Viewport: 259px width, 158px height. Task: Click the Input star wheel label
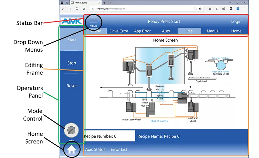point(193,120)
